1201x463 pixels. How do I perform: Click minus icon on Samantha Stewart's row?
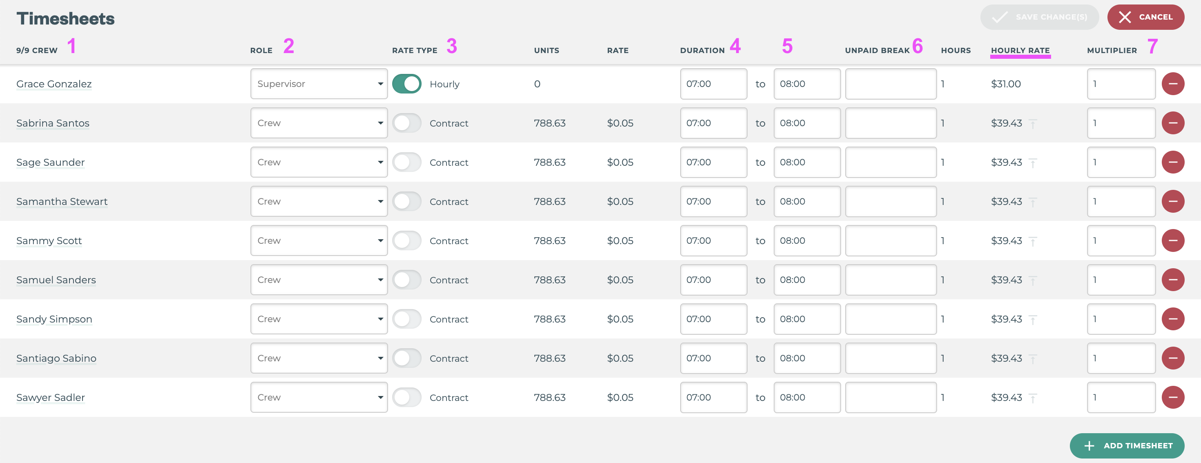pyautogui.click(x=1172, y=201)
